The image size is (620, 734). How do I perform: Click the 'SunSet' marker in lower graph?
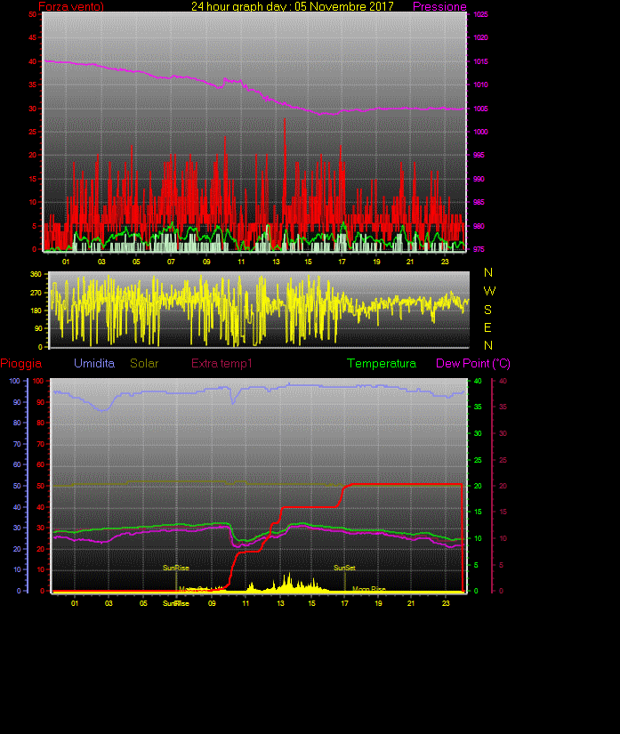pyautogui.click(x=344, y=568)
